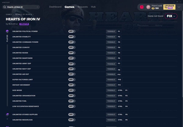183x127 pixels.
Task: Edit F1 key of Unlimited Political Power
Action: (x=119, y=31)
